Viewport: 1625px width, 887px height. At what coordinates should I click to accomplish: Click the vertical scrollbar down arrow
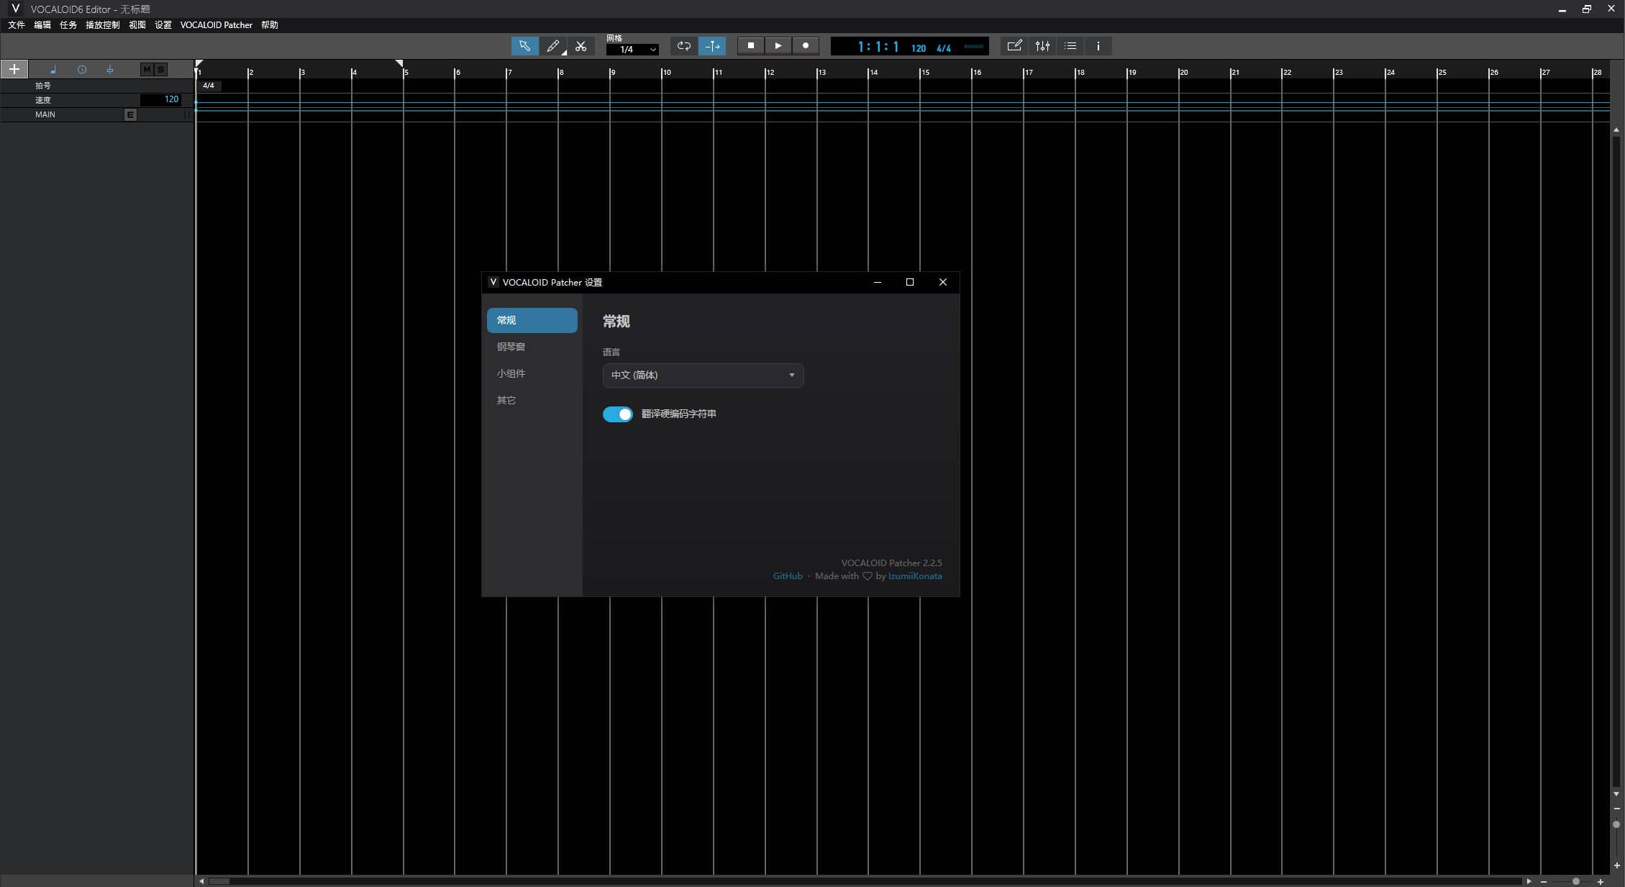point(1616,794)
